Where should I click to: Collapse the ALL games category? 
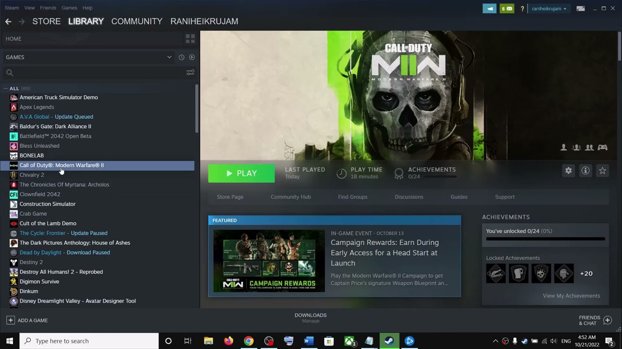click(x=5, y=89)
